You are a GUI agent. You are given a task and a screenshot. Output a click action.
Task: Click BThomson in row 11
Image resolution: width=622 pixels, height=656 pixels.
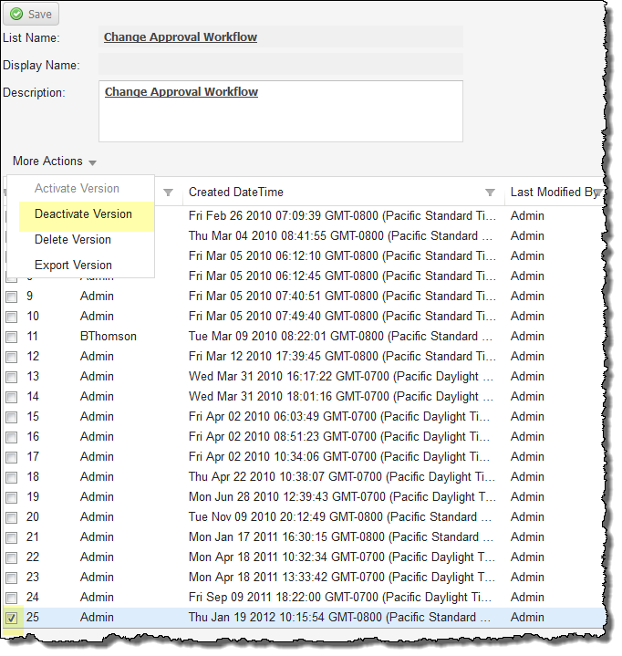109,337
